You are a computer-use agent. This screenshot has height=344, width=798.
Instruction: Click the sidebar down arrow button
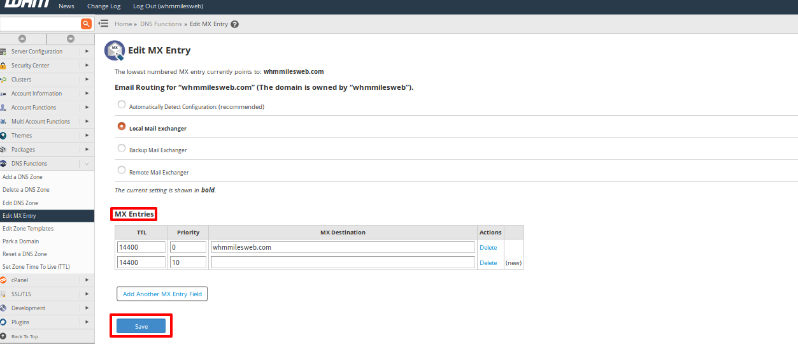(71, 39)
